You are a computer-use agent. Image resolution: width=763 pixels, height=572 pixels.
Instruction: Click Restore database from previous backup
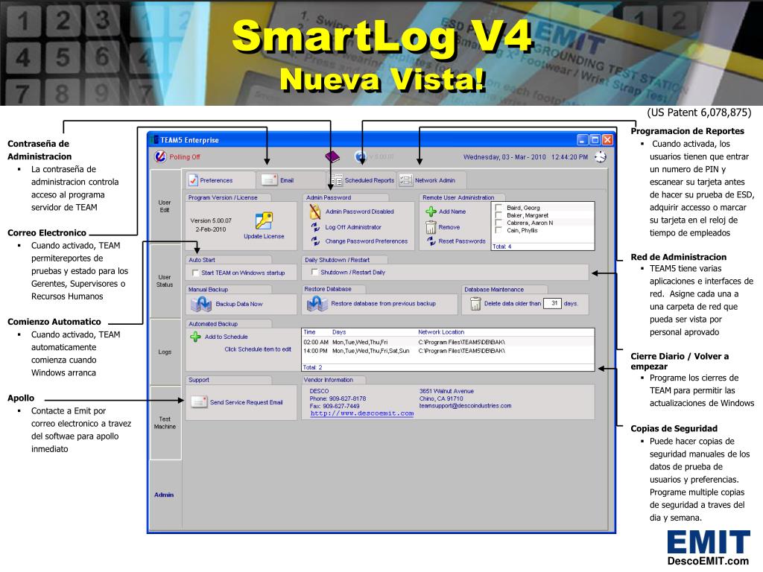[384, 304]
